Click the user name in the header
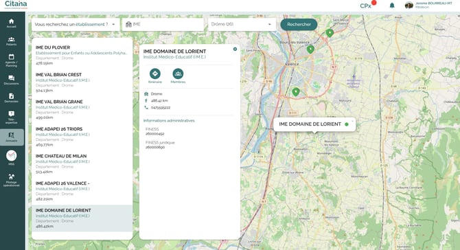This screenshot has width=460, height=250. point(434,3)
